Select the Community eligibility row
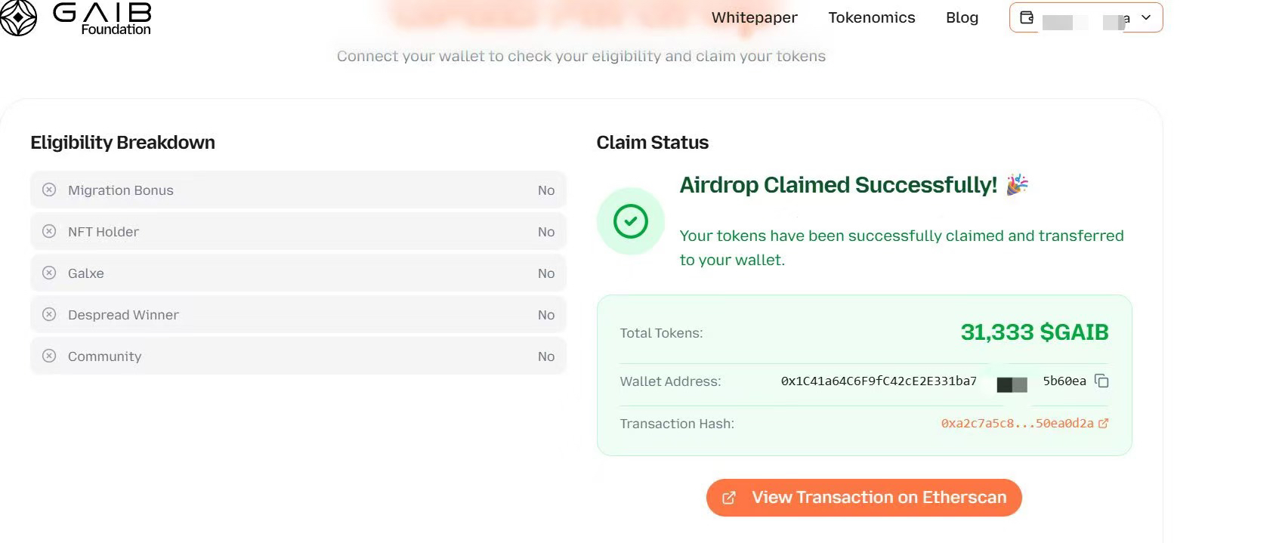Viewport: 1276px width, 543px height. click(298, 356)
